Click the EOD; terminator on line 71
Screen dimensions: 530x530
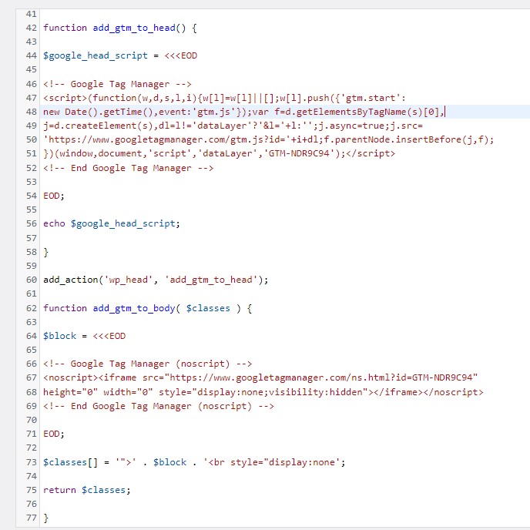click(x=54, y=434)
